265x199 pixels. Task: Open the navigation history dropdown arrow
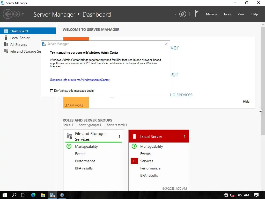[23, 14]
